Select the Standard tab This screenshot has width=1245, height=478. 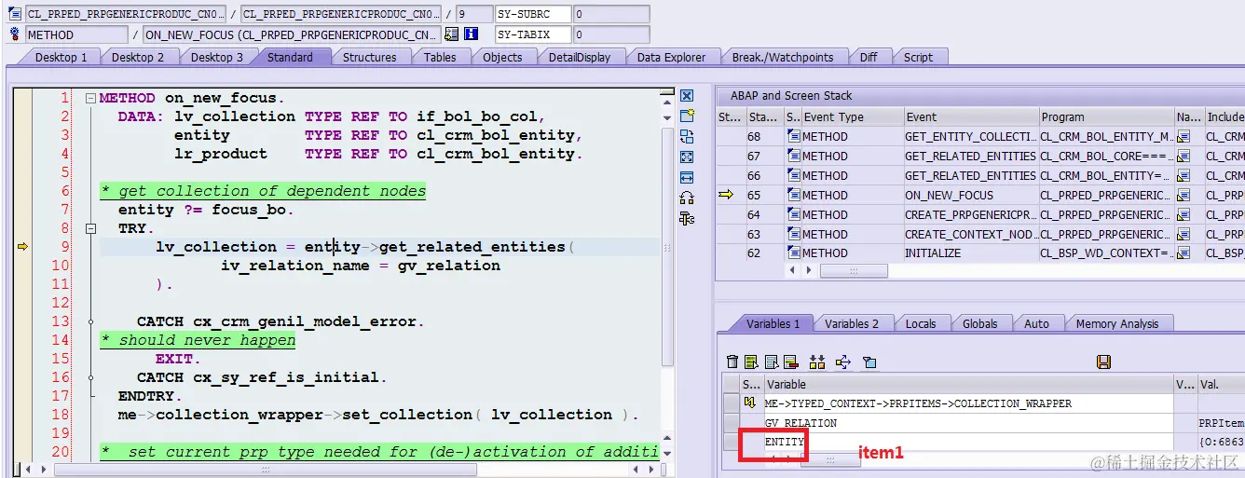(291, 57)
